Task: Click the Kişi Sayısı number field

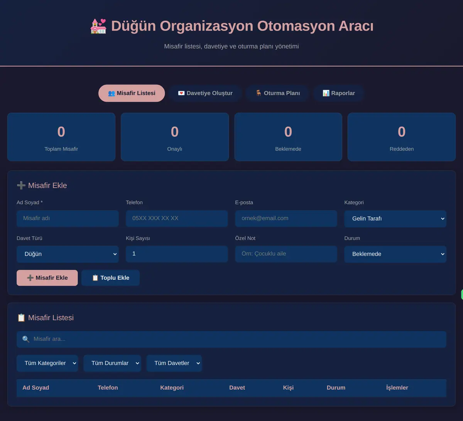Action: coord(177,254)
